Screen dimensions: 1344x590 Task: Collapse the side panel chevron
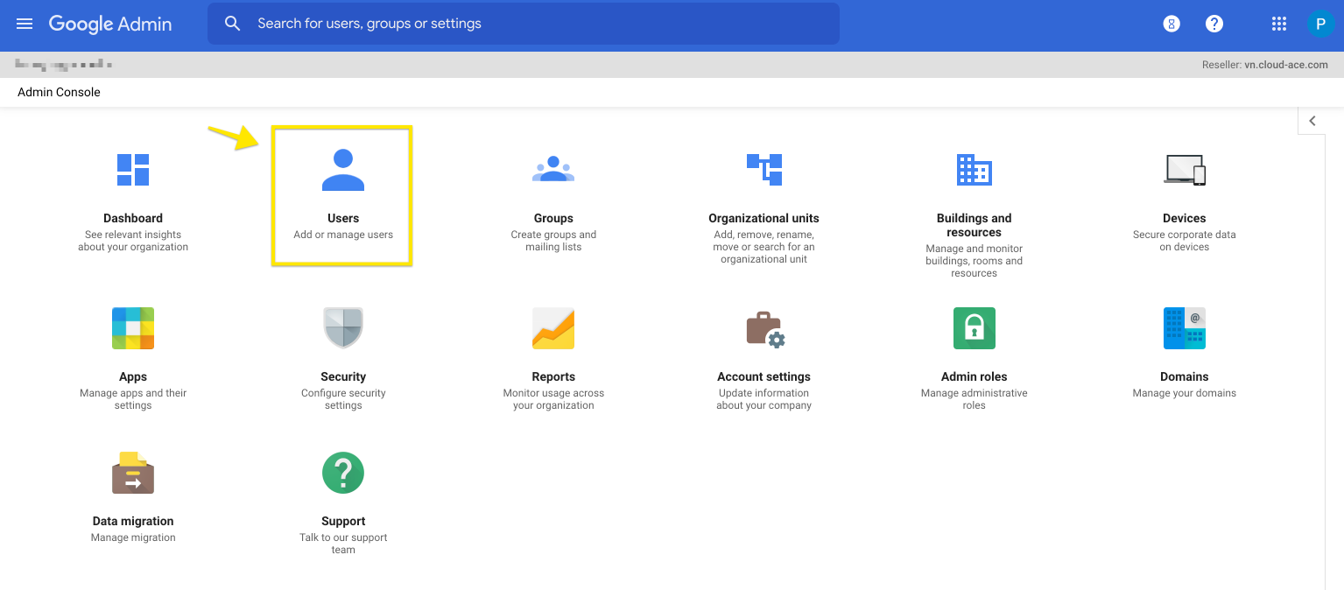(x=1312, y=121)
